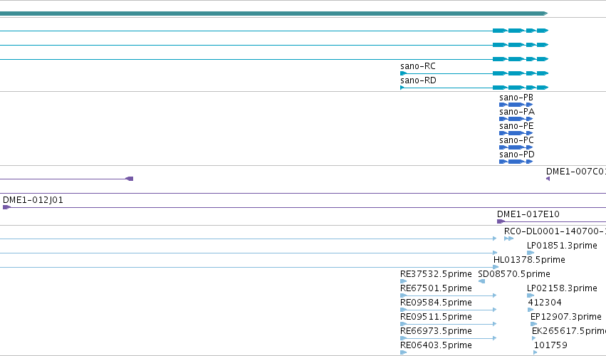Click the LP01851.3prime EST label
The width and height of the screenshot is (606, 356).
click(562, 246)
